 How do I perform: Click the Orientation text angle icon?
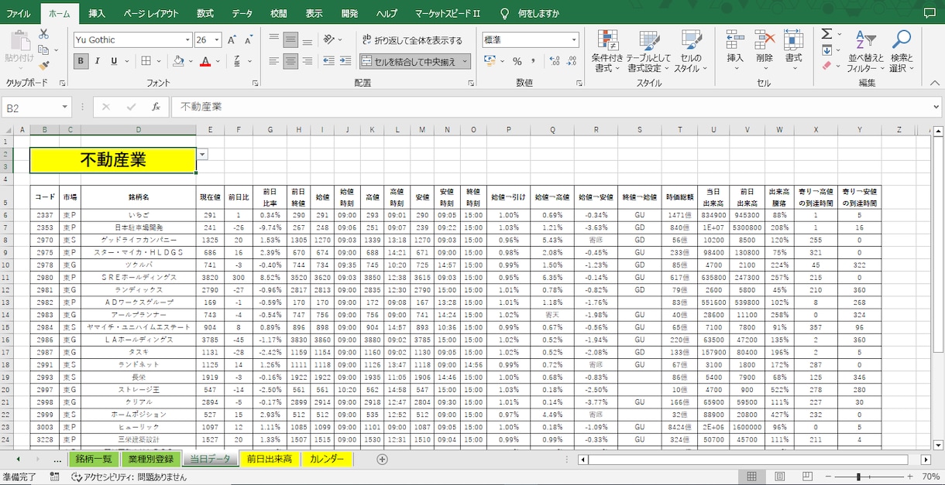(329, 39)
